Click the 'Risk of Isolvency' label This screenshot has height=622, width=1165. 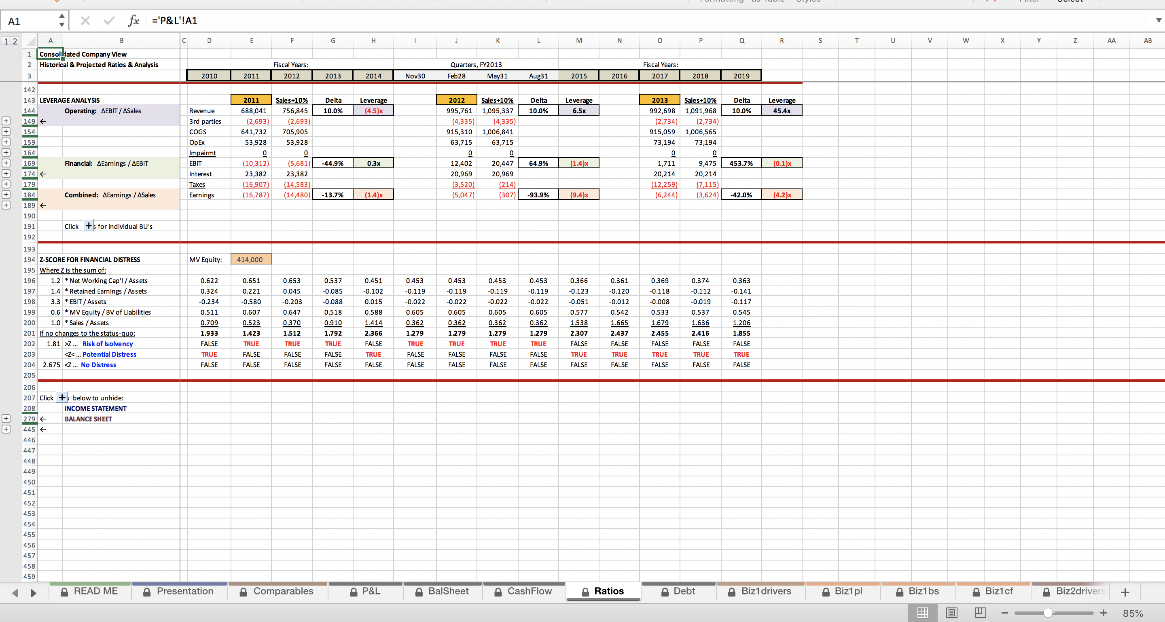tap(108, 343)
